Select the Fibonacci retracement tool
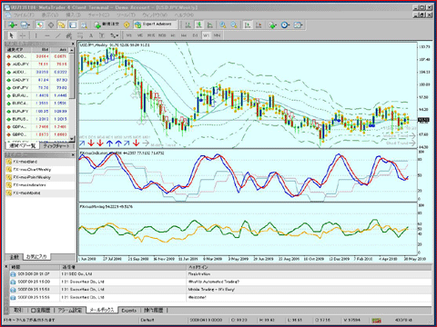 tap(80, 35)
